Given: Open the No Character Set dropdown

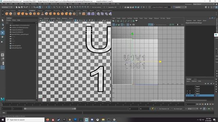Looking at the screenshot, I should (x=164, y=109).
